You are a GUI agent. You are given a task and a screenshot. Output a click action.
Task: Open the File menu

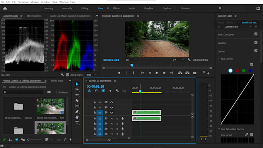(x=2, y=2)
